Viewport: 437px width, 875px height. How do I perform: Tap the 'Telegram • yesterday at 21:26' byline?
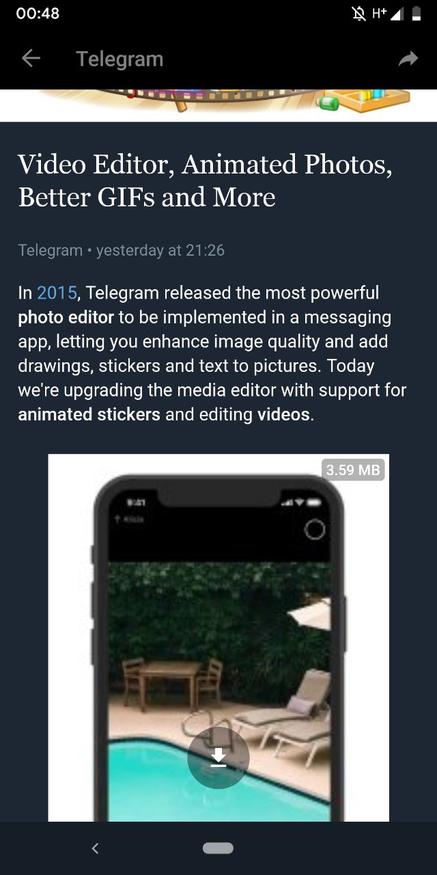pyautogui.click(x=122, y=250)
